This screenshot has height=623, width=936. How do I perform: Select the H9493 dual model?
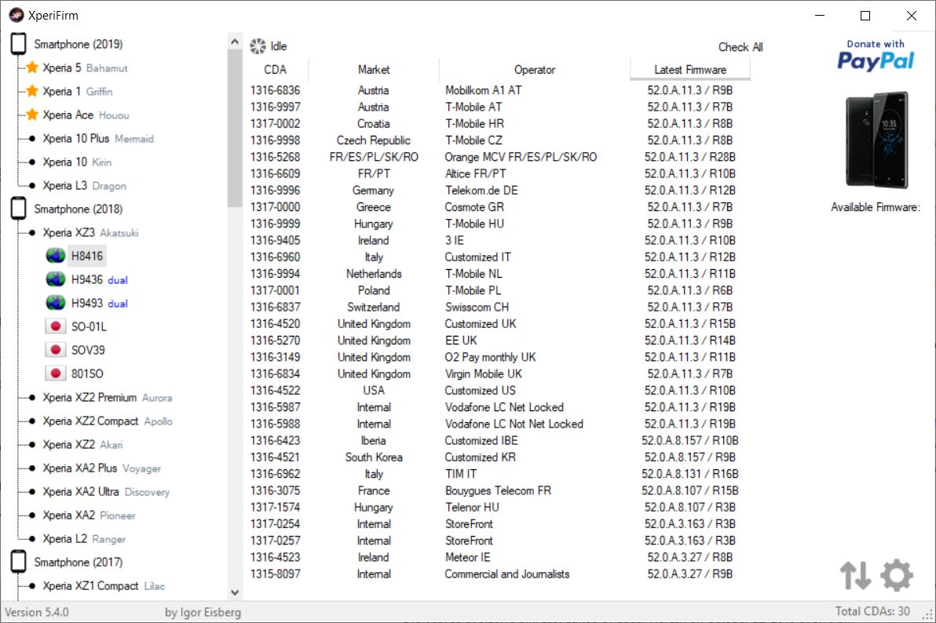(86, 303)
